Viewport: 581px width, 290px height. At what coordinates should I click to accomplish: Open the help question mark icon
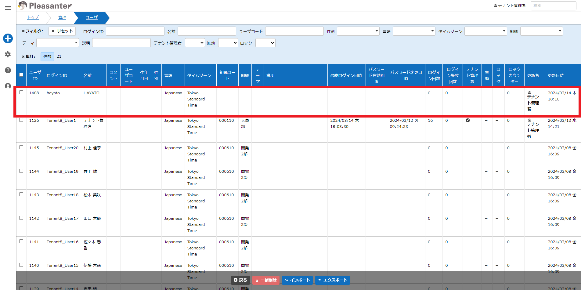click(8, 70)
